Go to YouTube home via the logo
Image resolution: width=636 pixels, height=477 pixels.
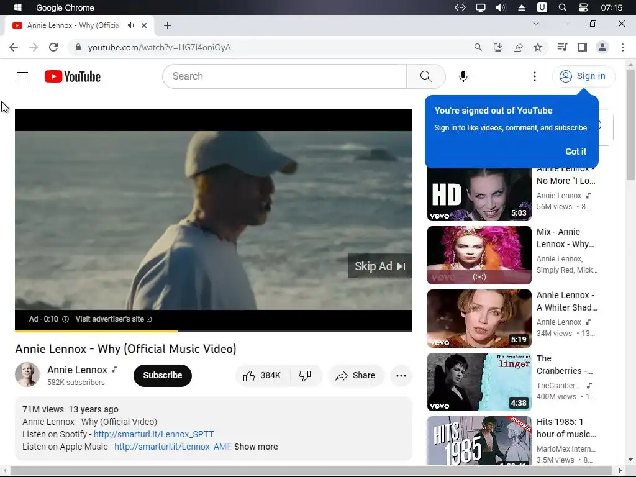(x=73, y=76)
